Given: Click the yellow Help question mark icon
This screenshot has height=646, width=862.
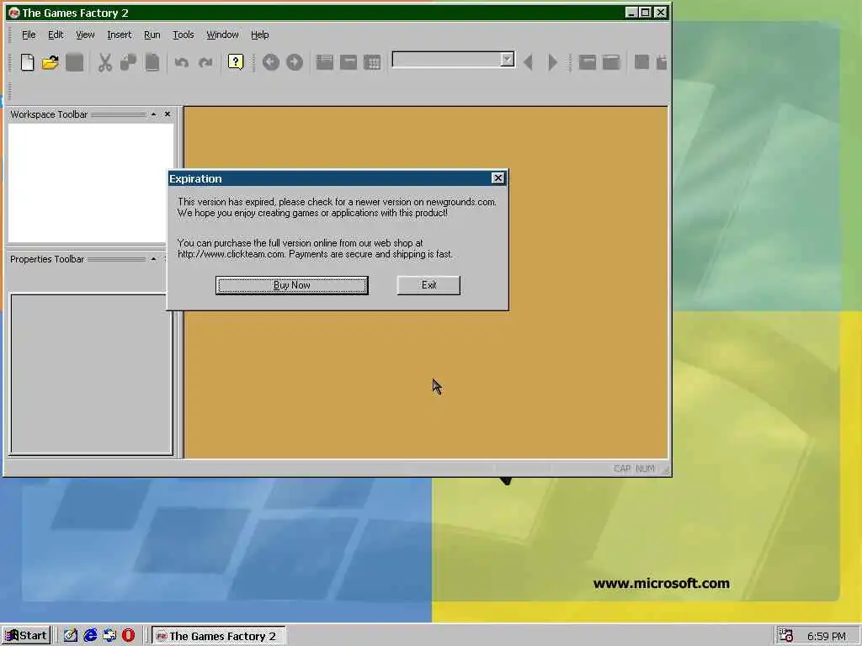Looking at the screenshot, I should (236, 62).
